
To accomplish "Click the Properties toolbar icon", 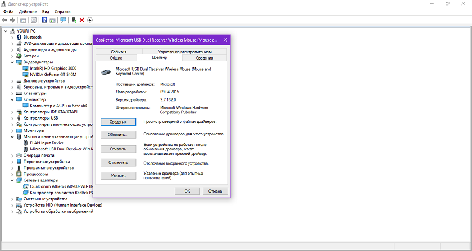I will [x=34, y=20].
